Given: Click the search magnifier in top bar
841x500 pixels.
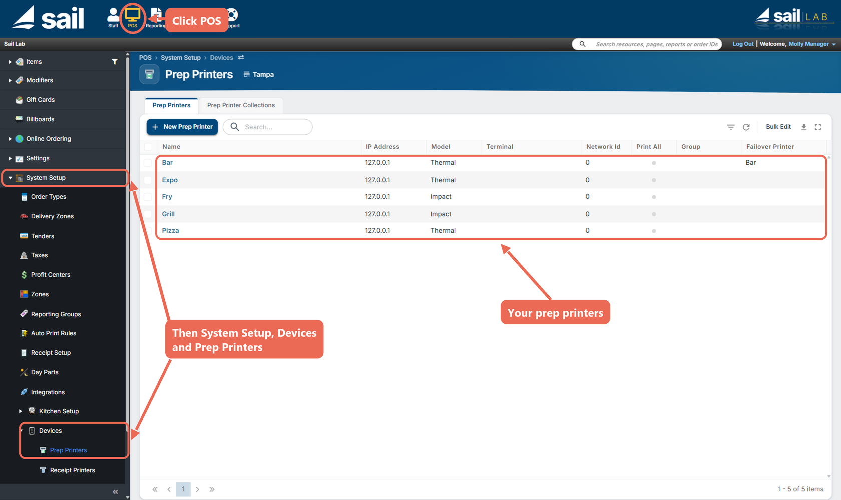Looking at the screenshot, I should [582, 44].
